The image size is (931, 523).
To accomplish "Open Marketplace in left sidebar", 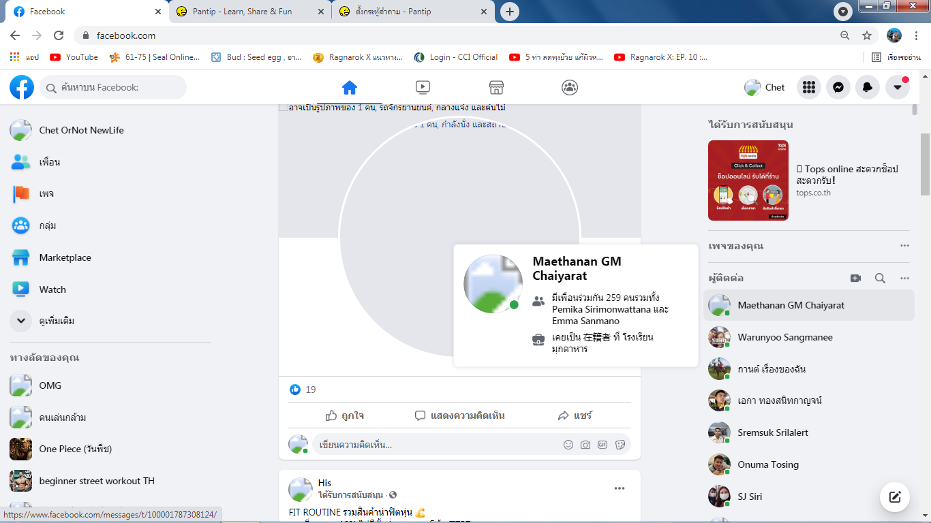I will pos(109,257).
